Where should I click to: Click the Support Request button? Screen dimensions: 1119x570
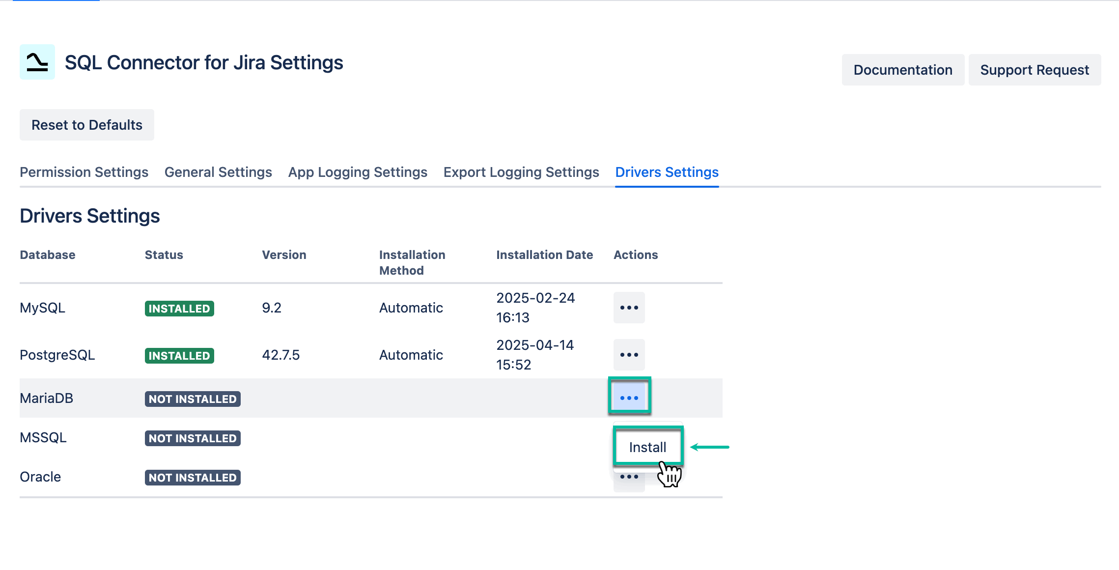(1035, 70)
